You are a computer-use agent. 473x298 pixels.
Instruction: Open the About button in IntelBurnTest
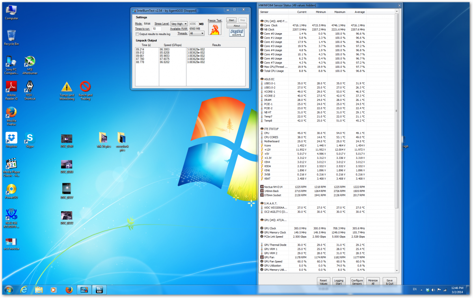pyautogui.click(x=237, y=26)
